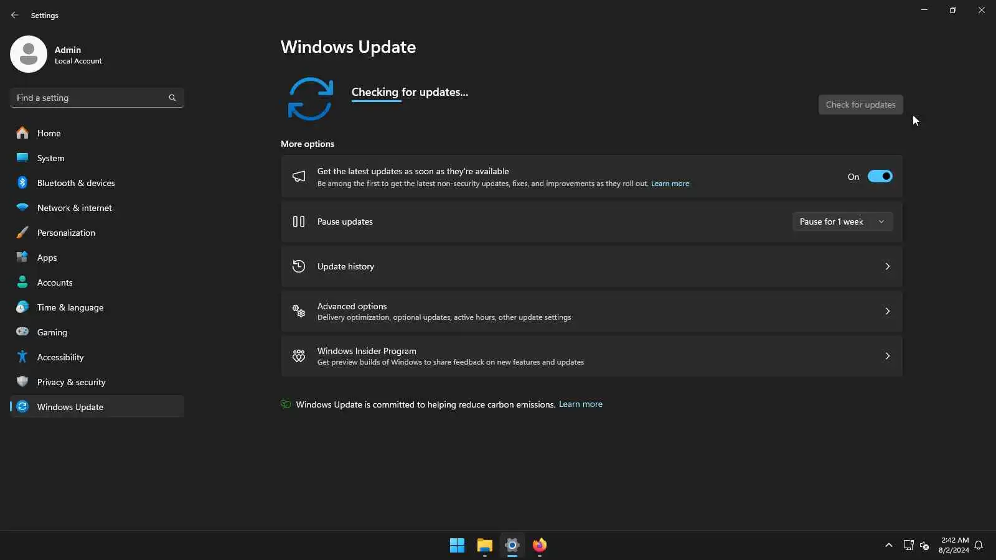
Task: Open Update history row text
Action: (x=345, y=266)
